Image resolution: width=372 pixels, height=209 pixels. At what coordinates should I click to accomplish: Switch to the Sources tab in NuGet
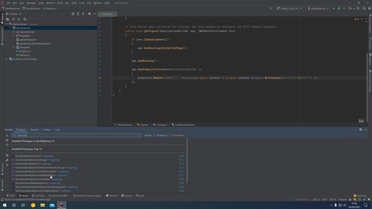tap(34, 129)
